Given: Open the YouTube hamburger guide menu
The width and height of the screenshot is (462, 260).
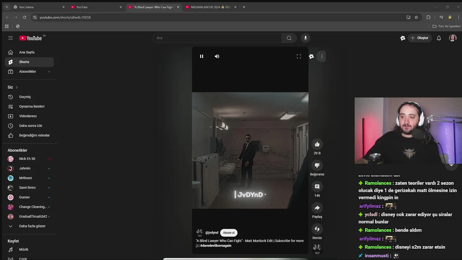Looking at the screenshot, I should pos(10,38).
